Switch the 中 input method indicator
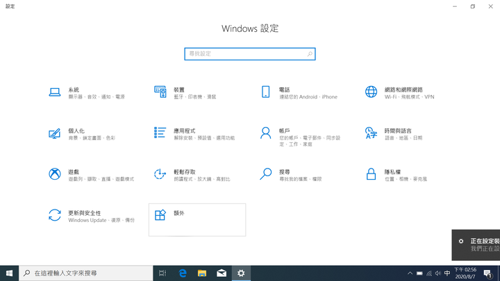The width and height of the screenshot is (500, 281). click(x=447, y=273)
